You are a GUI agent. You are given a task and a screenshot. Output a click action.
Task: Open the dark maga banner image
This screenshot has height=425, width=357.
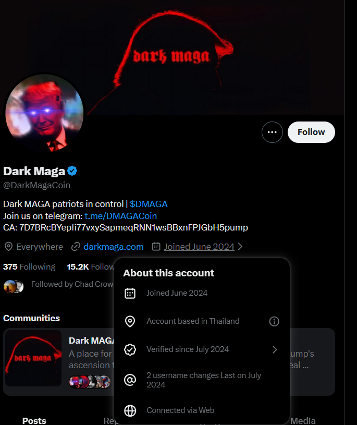coord(208,52)
